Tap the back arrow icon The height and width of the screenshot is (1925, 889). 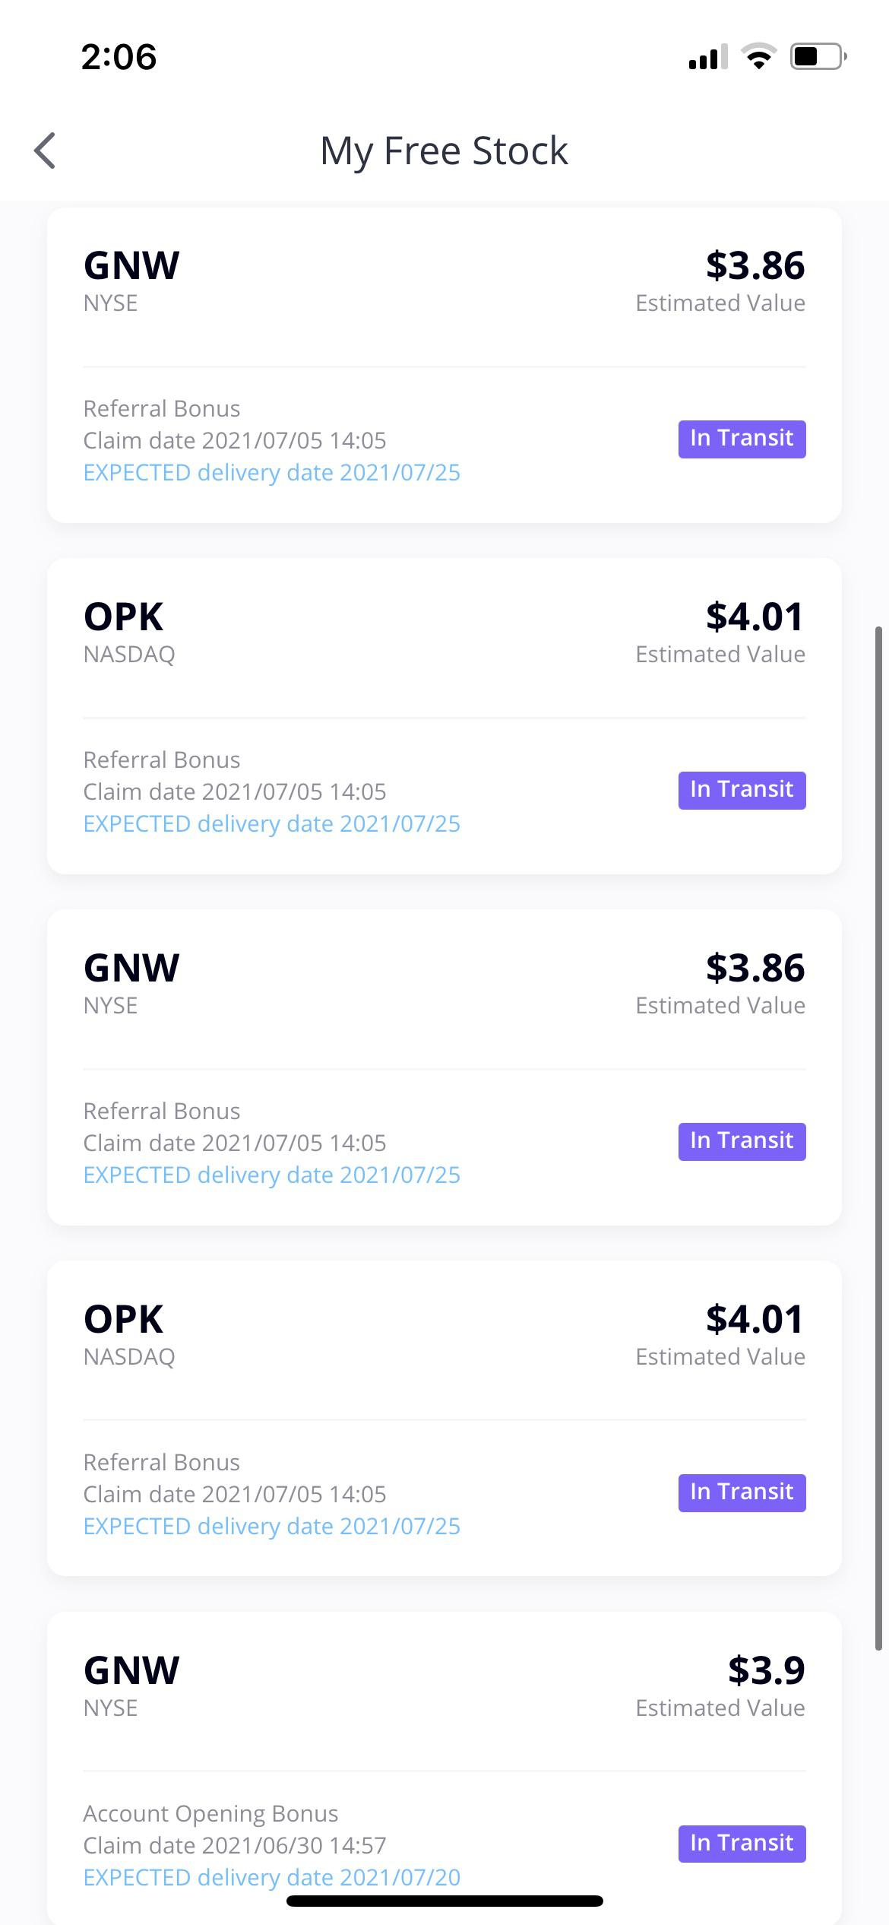(46, 151)
